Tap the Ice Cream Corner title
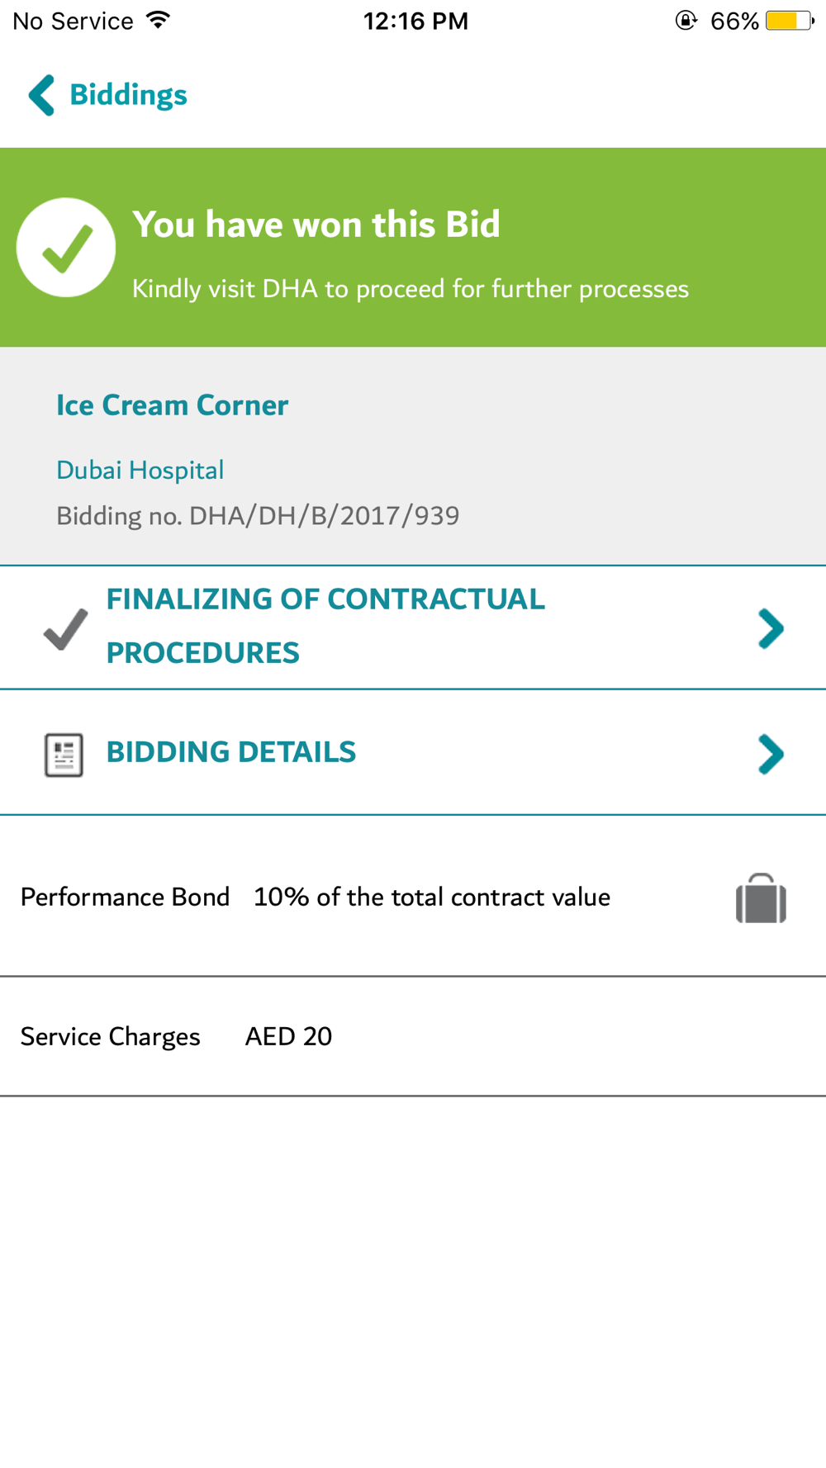 (172, 405)
